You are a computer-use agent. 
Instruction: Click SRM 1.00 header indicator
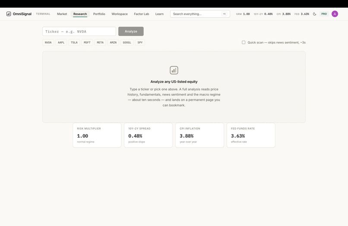pyautogui.click(x=243, y=14)
